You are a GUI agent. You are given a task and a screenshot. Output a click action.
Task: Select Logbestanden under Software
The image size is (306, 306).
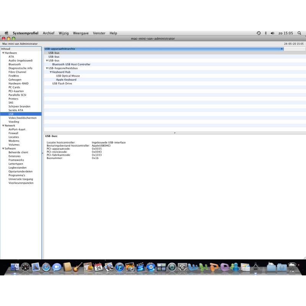(18, 168)
